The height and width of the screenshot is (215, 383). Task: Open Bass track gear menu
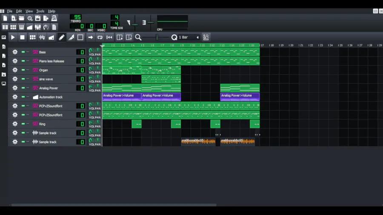[x=15, y=52]
